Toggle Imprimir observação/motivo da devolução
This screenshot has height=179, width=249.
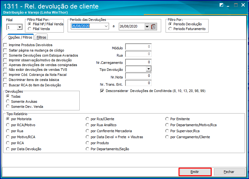pyautogui.click(x=5, y=60)
